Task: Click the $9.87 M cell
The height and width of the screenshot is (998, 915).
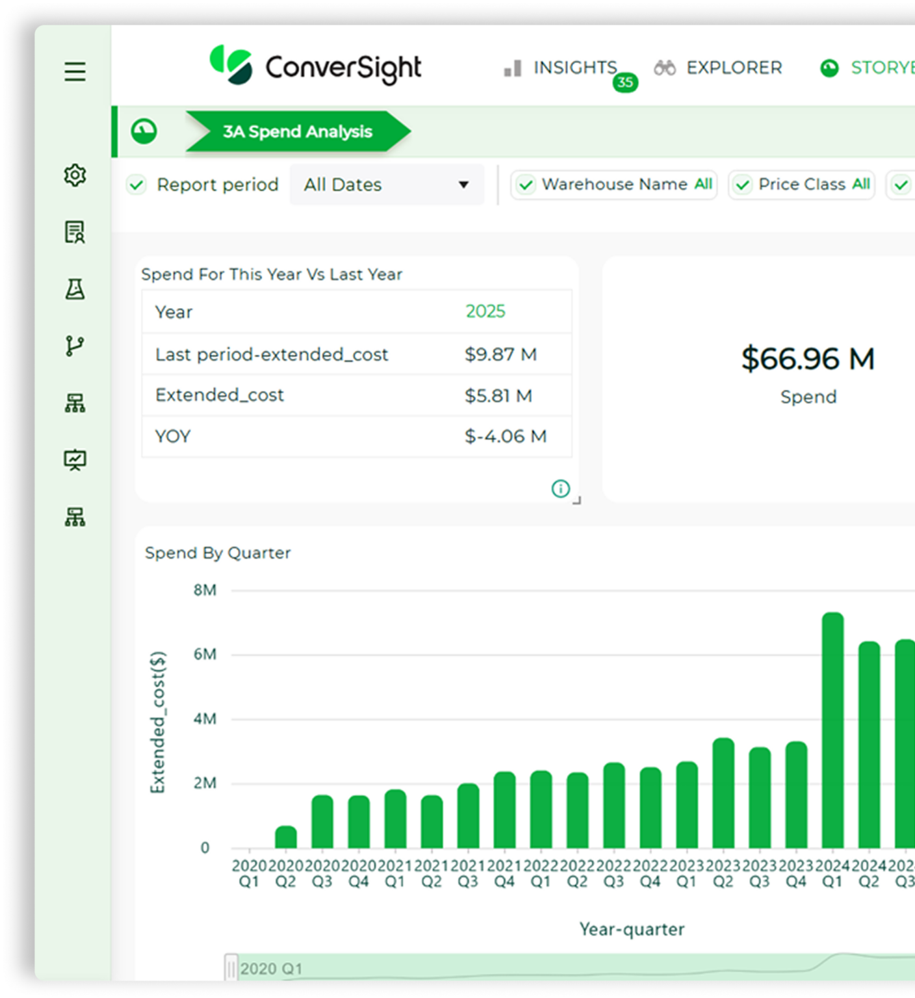Action: click(500, 354)
